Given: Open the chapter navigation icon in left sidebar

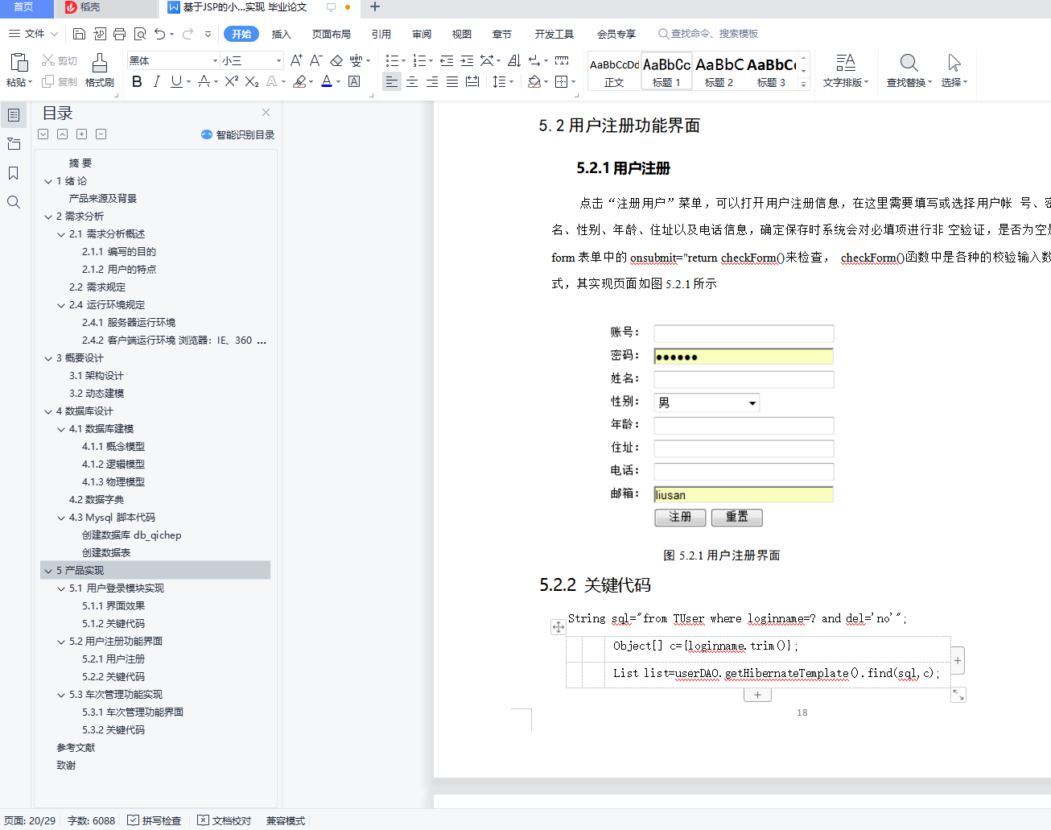Looking at the screenshot, I should tap(14, 144).
